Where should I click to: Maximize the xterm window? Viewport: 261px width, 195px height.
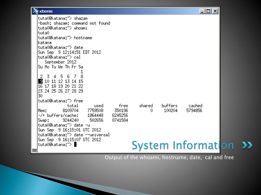[x=208, y=11]
